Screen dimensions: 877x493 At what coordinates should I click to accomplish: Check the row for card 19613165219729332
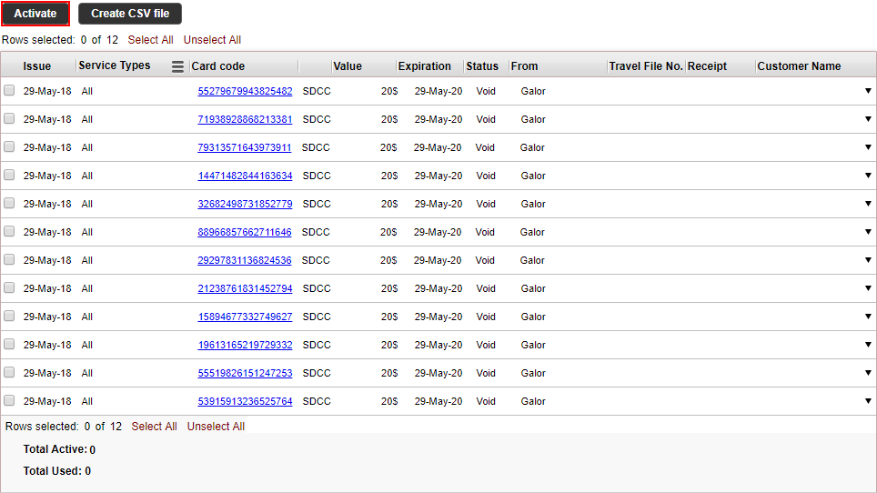pyautogui.click(x=9, y=345)
